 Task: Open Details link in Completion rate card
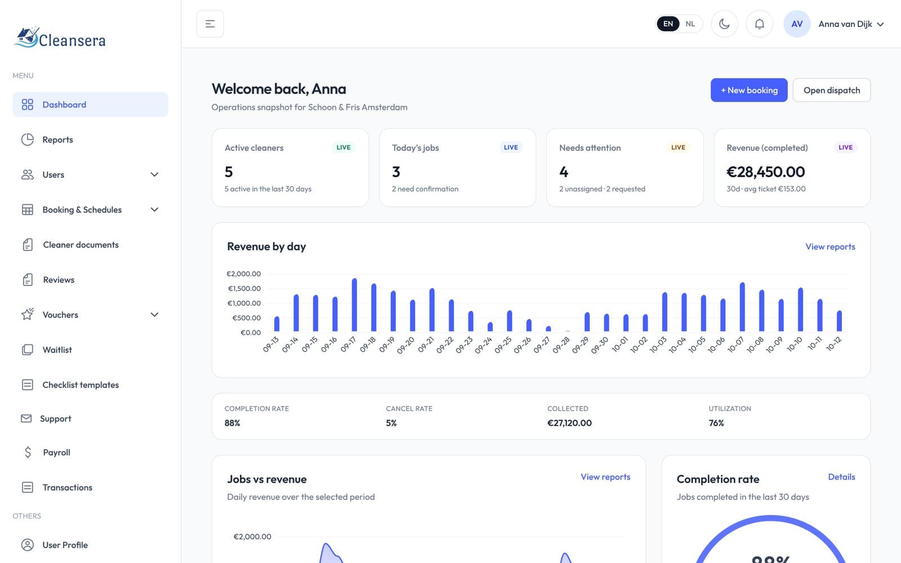841,477
